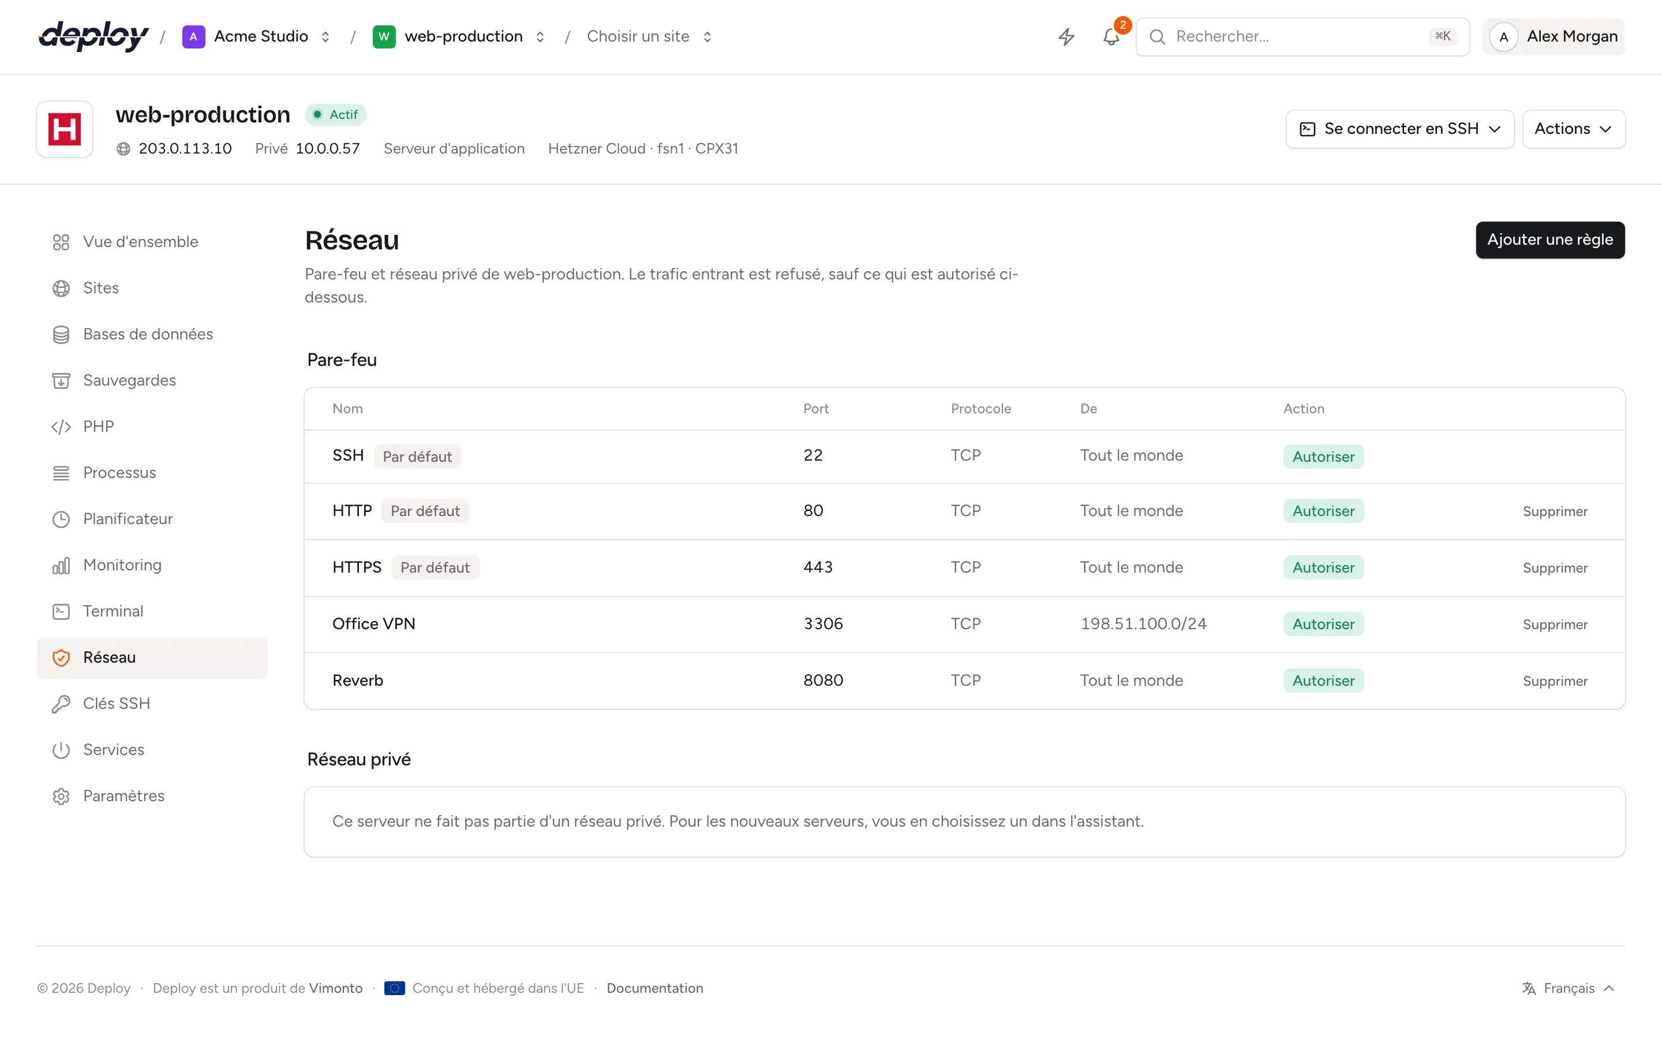Screen dimensions: 1662x1039
Task: Delete the HTTP rule with Supprimer
Action: click(1555, 511)
